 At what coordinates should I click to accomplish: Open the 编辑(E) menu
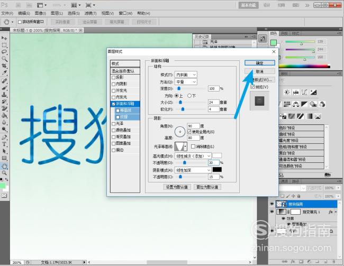(24, 13)
